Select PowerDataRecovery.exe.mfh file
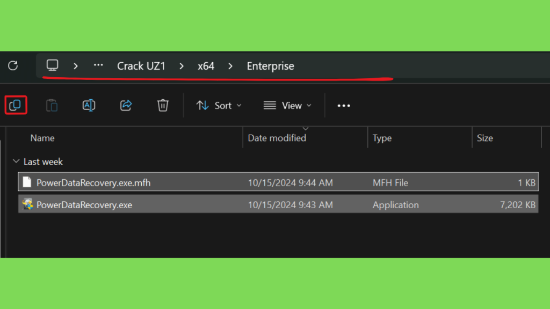 (x=278, y=182)
